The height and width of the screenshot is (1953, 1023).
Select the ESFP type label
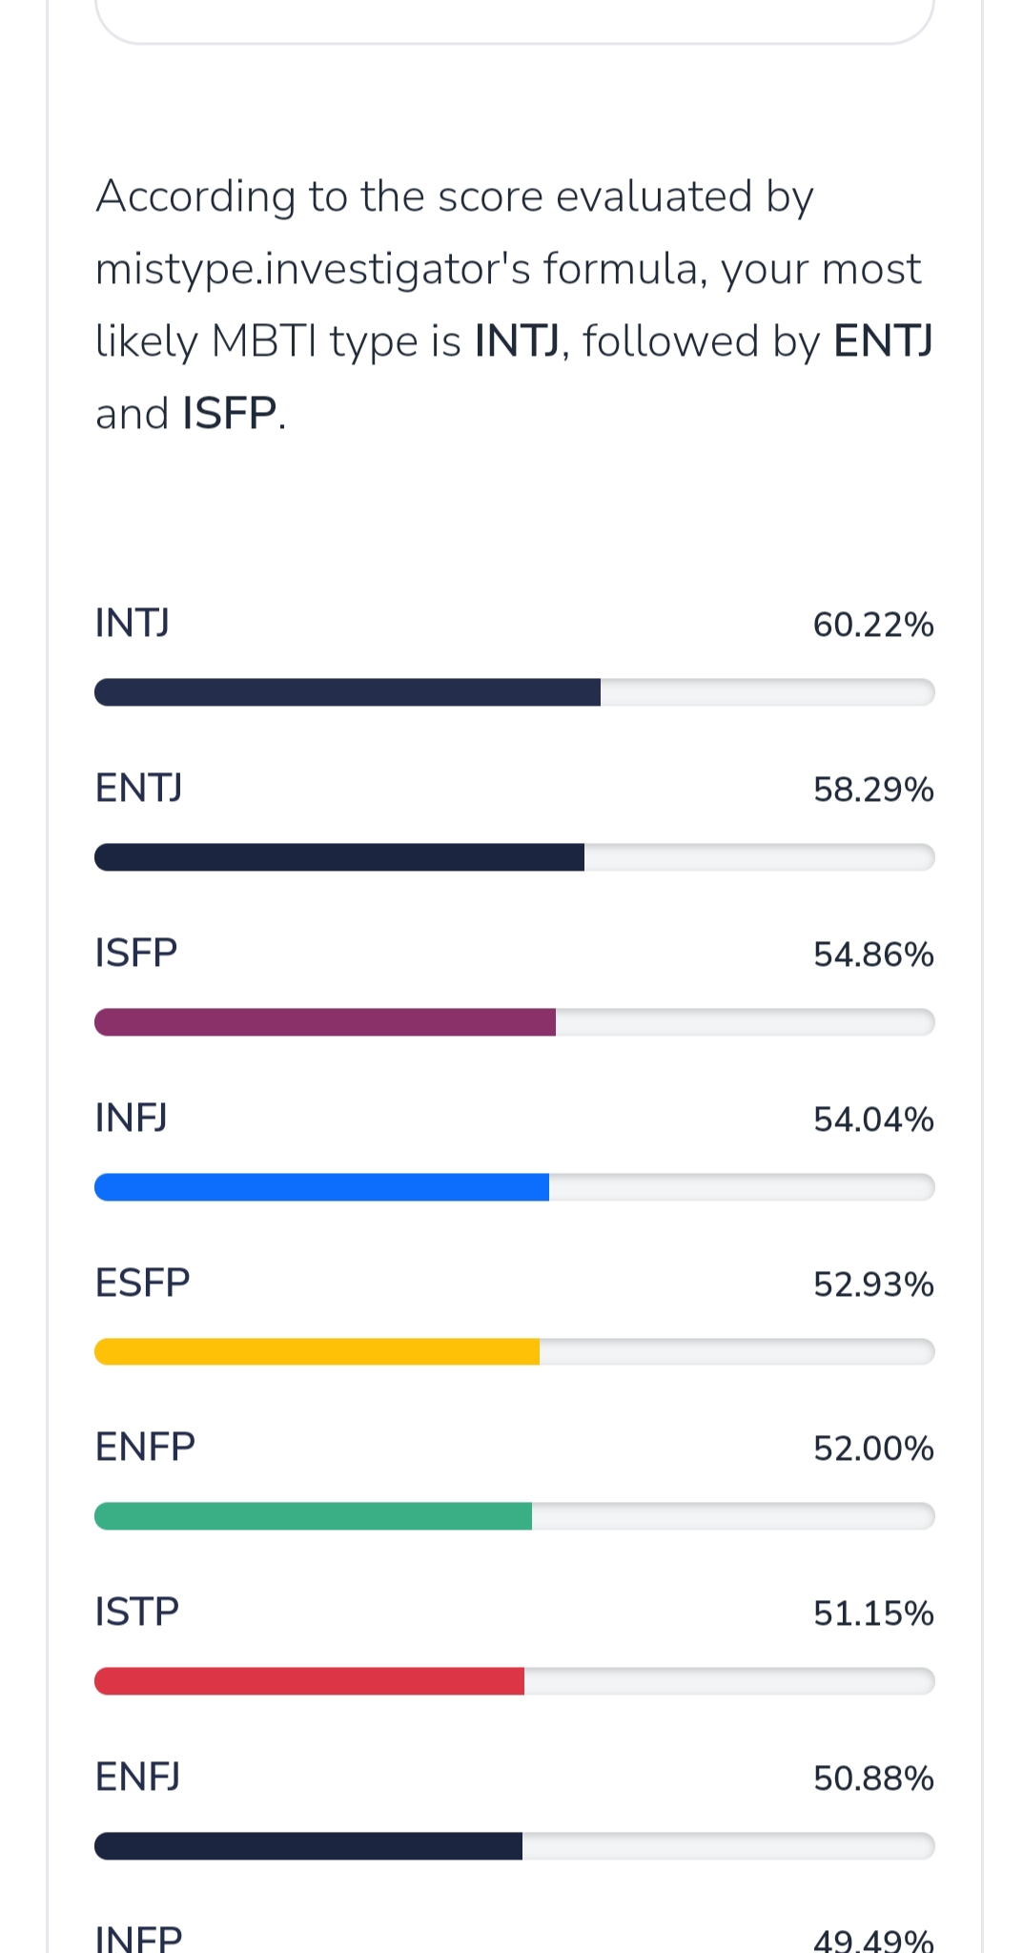(143, 1283)
